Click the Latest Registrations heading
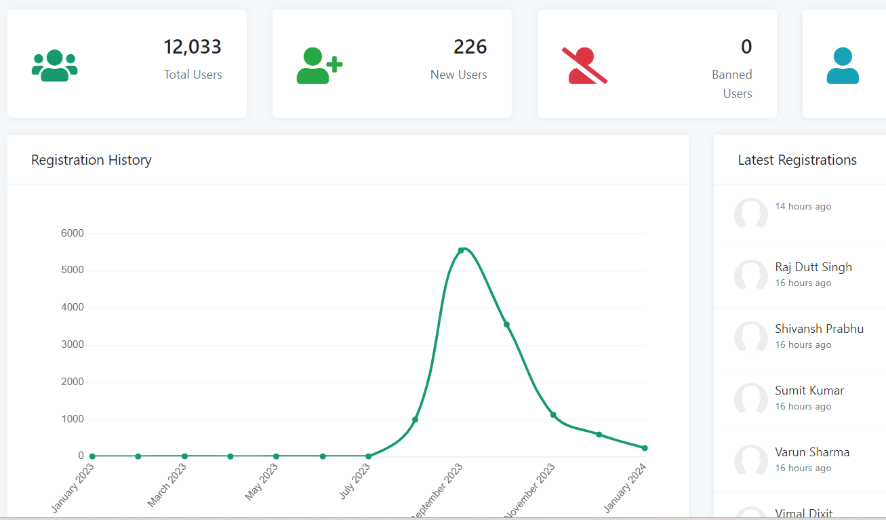The height and width of the screenshot is (520, 886). tap(797, 160)
